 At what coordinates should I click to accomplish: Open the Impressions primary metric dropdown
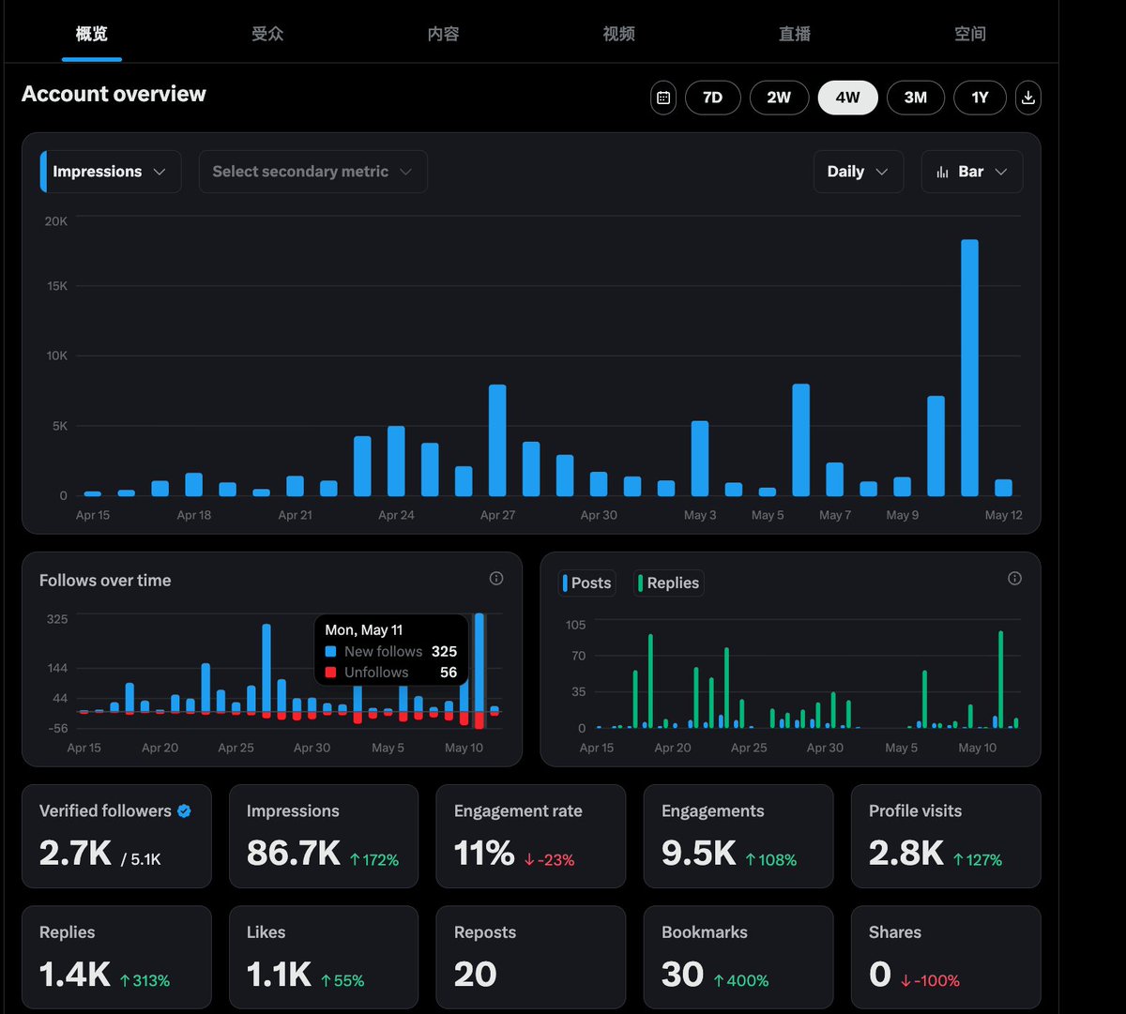[x=111, y=172]
